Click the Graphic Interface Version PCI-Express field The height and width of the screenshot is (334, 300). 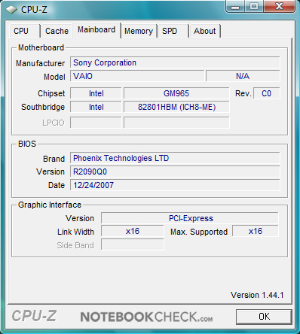pyautogui.click(x=190, y=218)
